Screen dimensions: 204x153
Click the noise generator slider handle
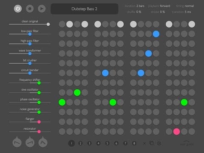[x=39, y=112]
